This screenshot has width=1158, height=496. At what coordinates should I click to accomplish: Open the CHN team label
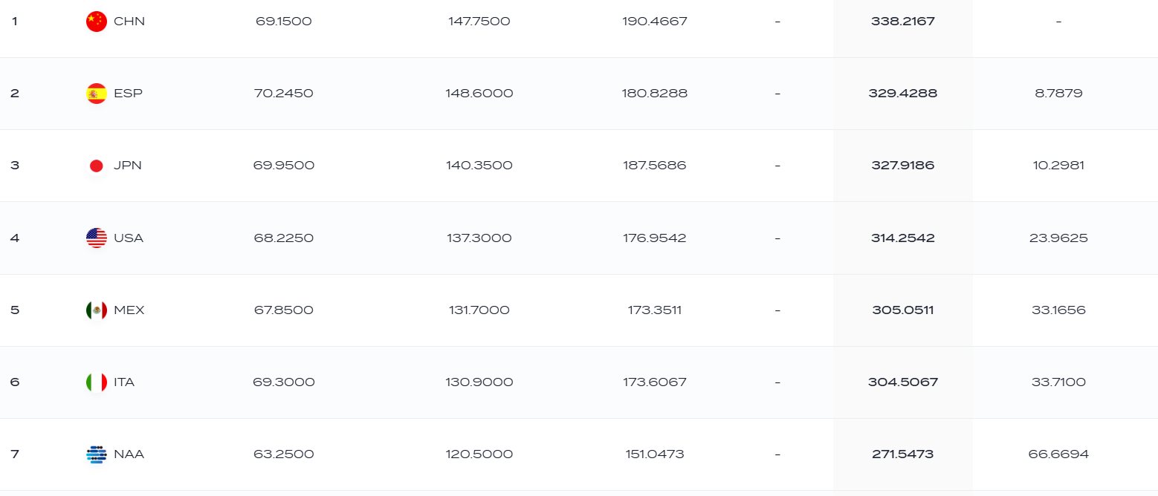[129, 22]
